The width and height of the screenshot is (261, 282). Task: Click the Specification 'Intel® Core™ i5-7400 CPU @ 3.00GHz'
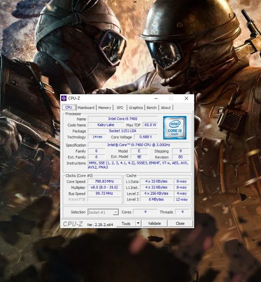139,145
